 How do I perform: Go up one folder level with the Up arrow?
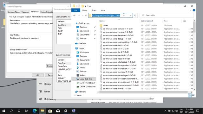pyautogui.click(x=86, y=16)
